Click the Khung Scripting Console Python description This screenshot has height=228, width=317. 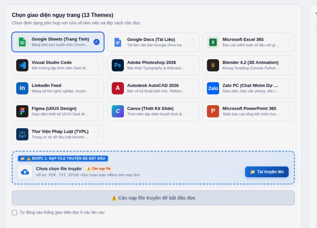coord(251,68)
